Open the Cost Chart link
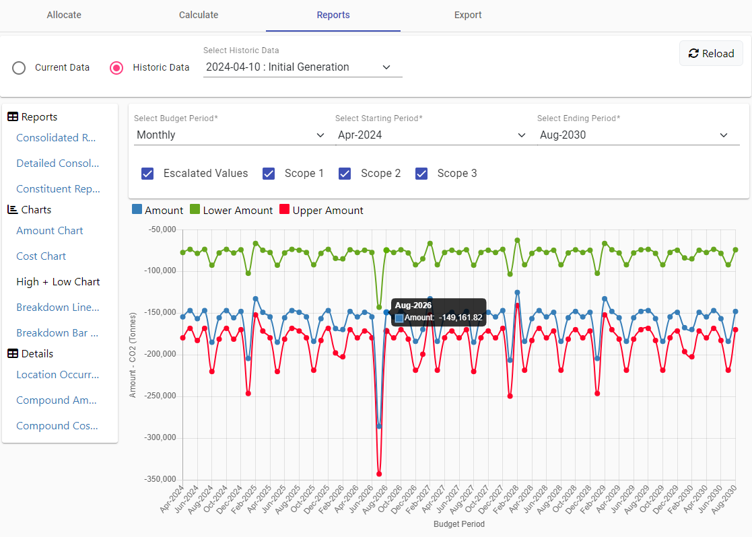Image resolution: width=752 pixels, height=537 pixels. [41, 256]
